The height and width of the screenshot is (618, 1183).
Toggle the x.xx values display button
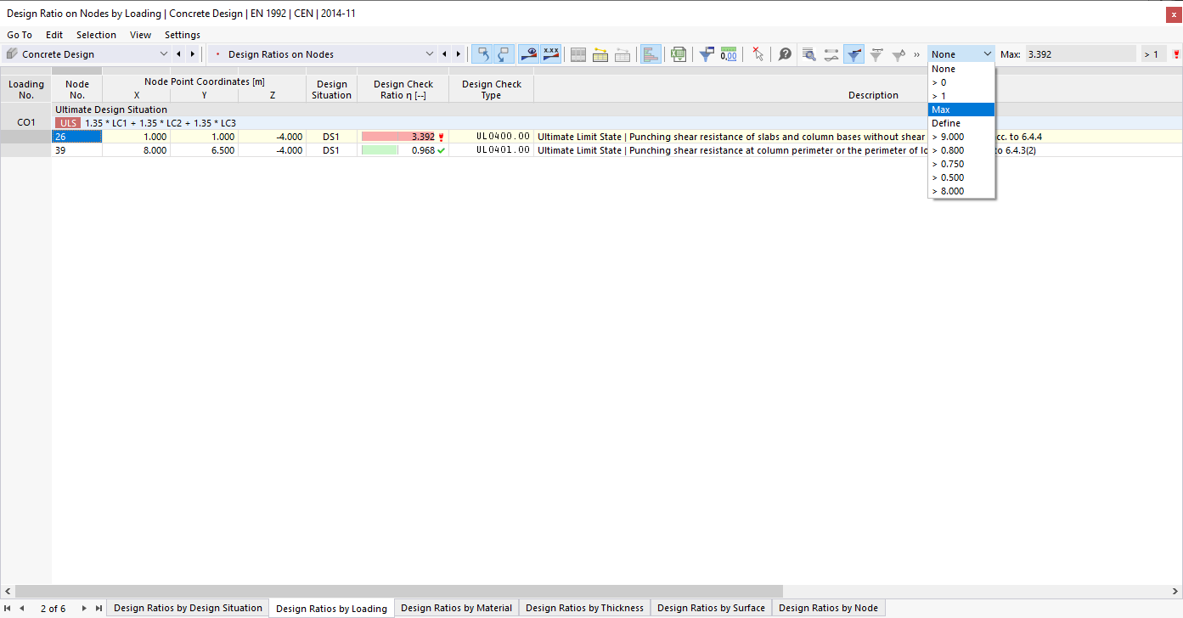pos(551,54)
